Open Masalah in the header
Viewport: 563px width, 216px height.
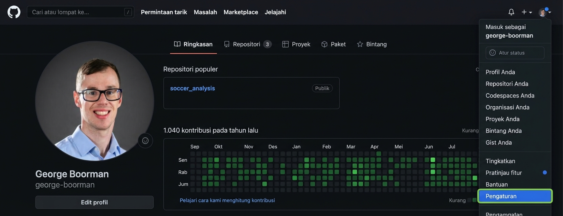click(x=205, y=12)
